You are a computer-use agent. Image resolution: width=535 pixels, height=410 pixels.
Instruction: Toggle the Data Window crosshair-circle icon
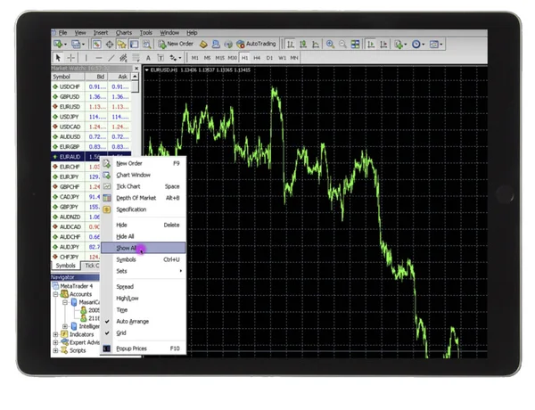click(x=110, y=44)
